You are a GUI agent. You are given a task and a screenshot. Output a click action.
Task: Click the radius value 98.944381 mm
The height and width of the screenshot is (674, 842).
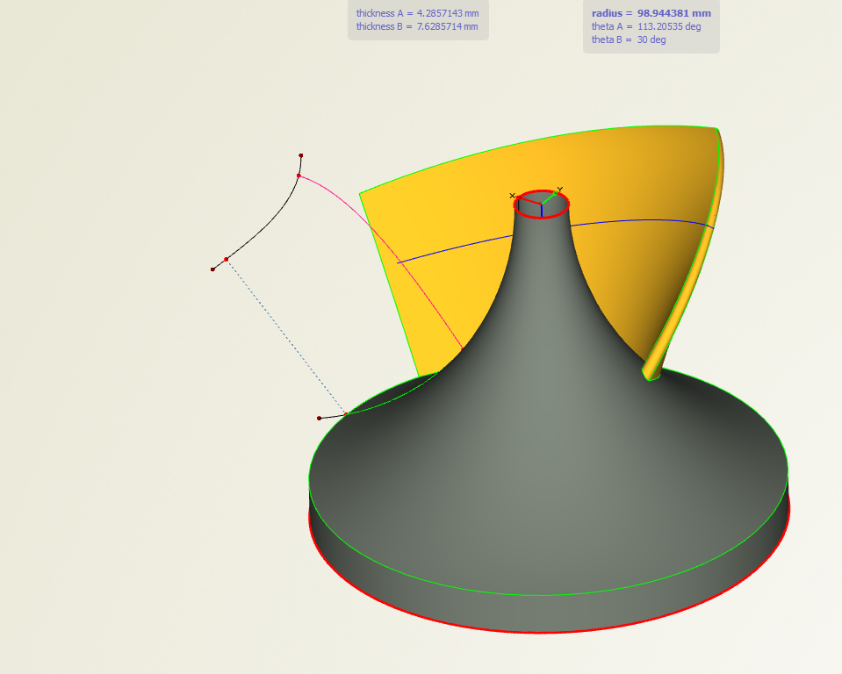674,13
